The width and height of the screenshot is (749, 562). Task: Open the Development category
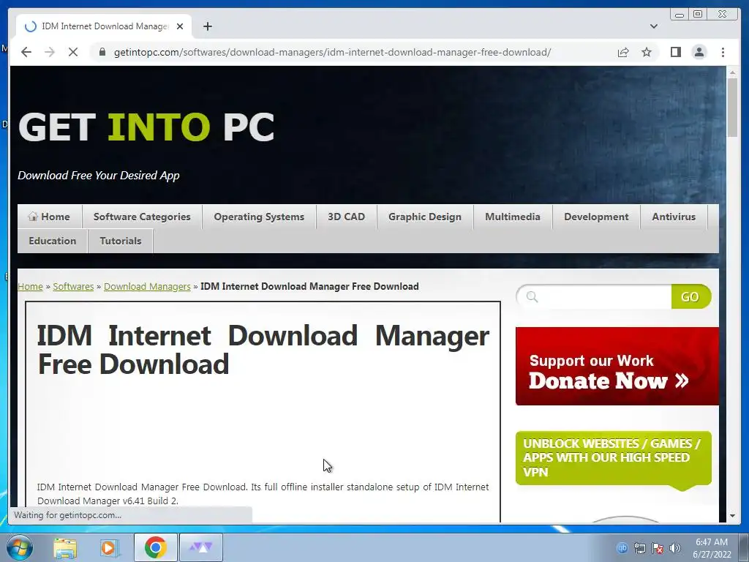pyautogui.click(x=596, y=217)
